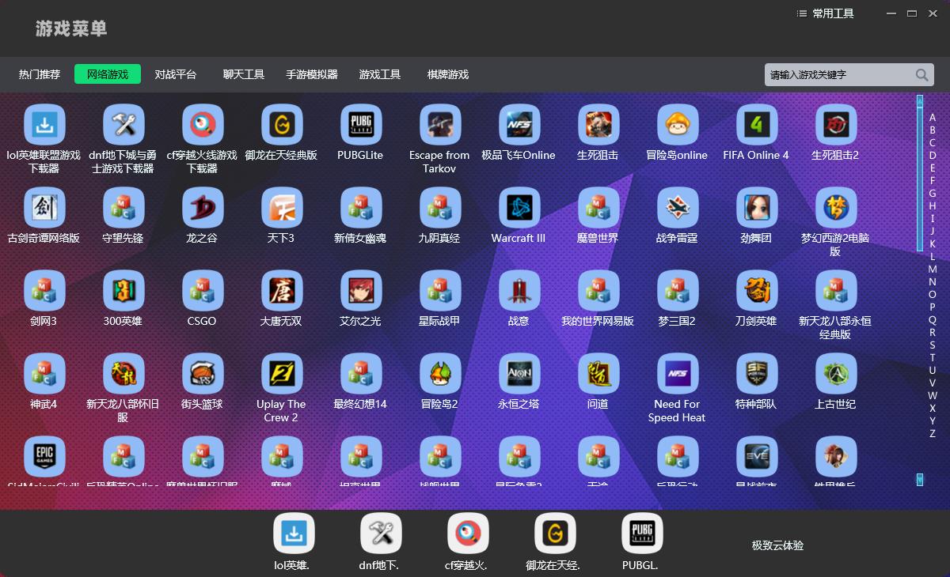The width and height of the screenshot is (950, 577).
Task: Go to the 棋牌游戏 tab
Action: (448, 74)
